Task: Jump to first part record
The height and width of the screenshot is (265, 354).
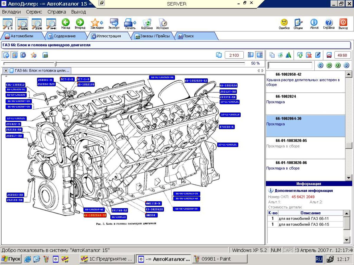Action: point(320,65)
